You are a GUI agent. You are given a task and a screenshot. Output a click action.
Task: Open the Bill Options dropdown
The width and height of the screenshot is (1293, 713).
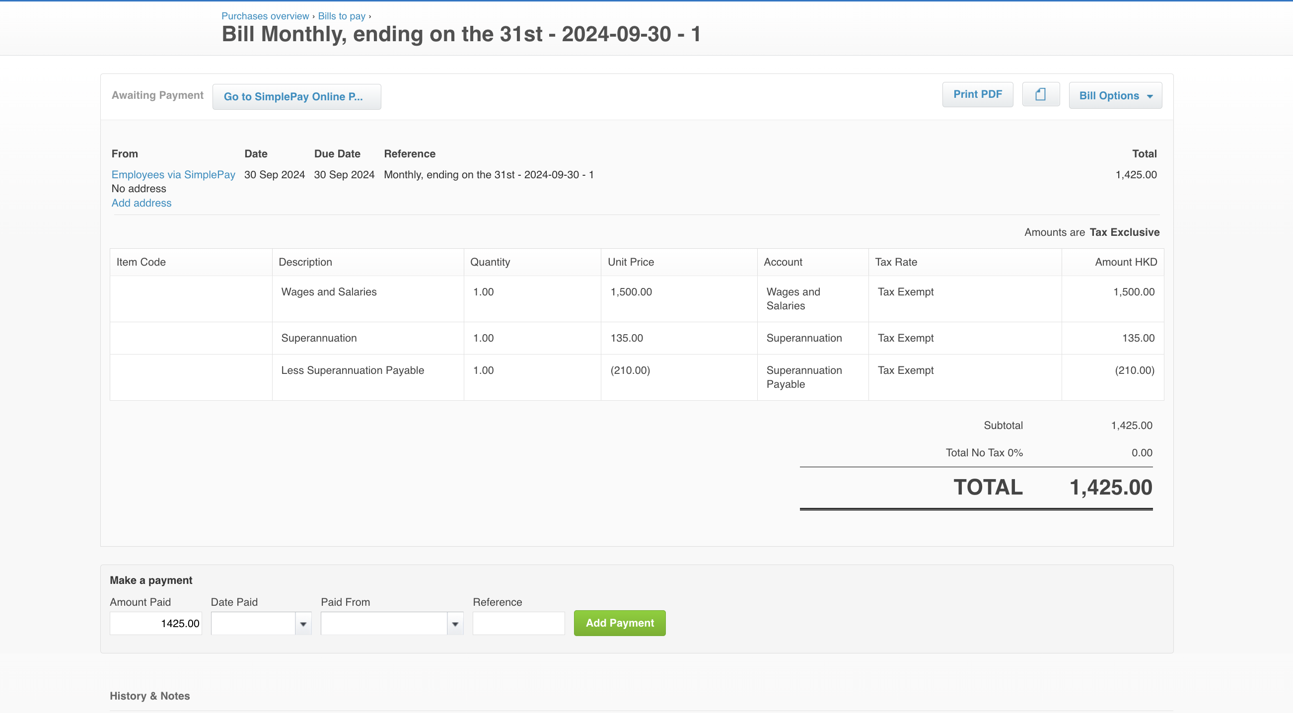pyautogui.click(x=1115, y=95)
